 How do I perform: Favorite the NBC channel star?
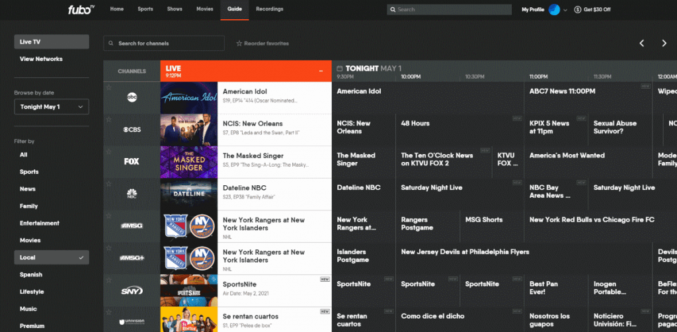tap(109, 183)
